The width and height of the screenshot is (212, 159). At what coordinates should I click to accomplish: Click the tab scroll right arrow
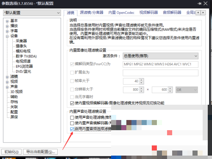click(x=203, y=13)
